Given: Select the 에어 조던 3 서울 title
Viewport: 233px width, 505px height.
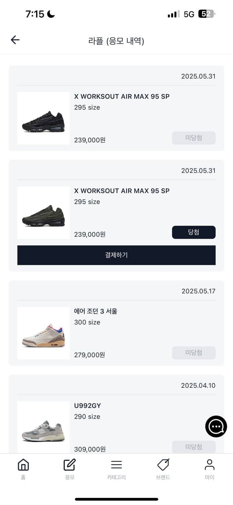Looking at the screenshot, I should click(x=95, y=311).
